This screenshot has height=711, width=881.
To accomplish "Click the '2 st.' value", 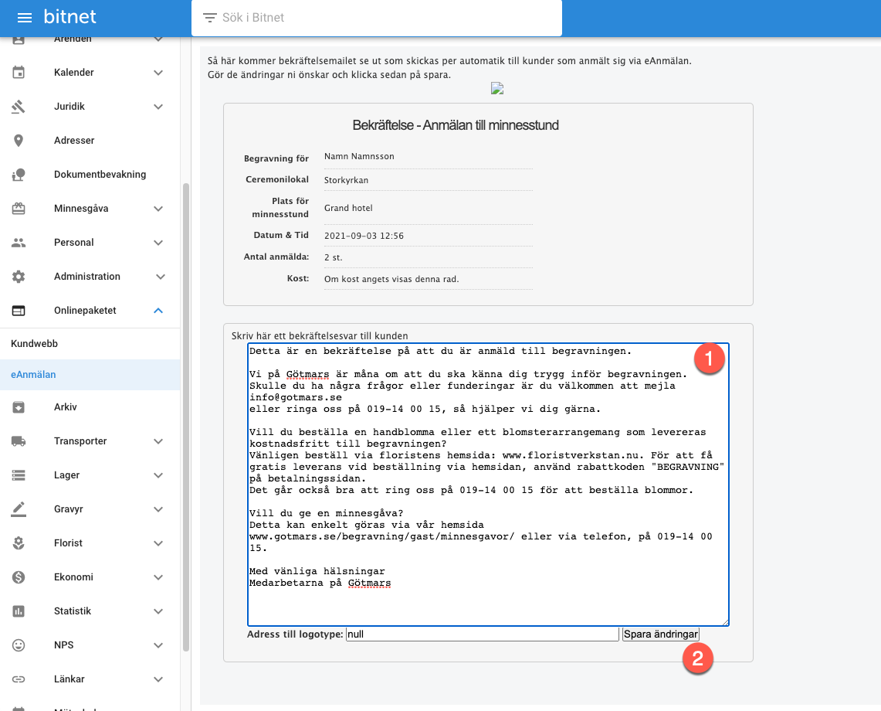I will 334,257.
